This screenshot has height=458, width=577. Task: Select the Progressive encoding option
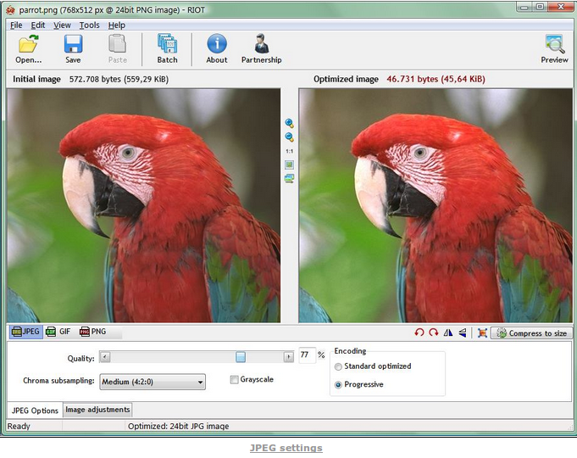(x=359, y=385)
